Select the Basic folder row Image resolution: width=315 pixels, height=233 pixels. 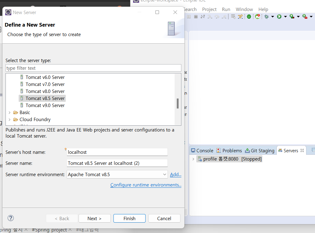pos(22,113)
